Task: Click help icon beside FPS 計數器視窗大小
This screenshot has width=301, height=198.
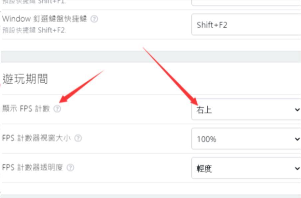Action: [78, 138]
